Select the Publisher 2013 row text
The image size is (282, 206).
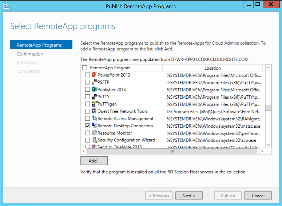pyautogui.click(x=111, y=89)
